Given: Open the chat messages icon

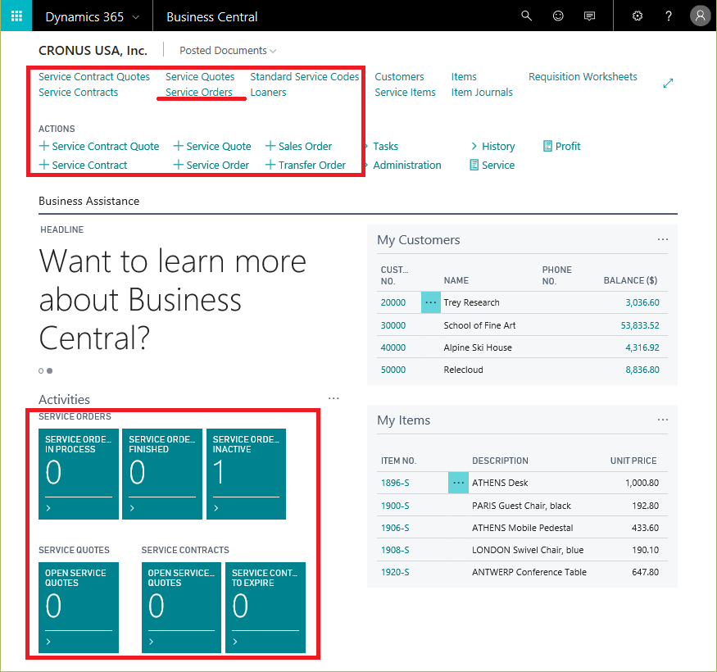Looking at the screenshot, I should 589,16.
